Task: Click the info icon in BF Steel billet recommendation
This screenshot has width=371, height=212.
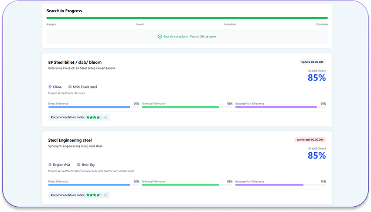Action: coord(106,117)
